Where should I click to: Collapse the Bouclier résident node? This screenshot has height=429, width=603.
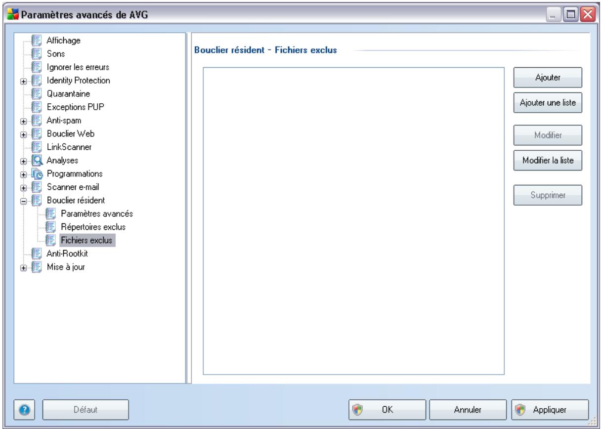tap(23, 201)
